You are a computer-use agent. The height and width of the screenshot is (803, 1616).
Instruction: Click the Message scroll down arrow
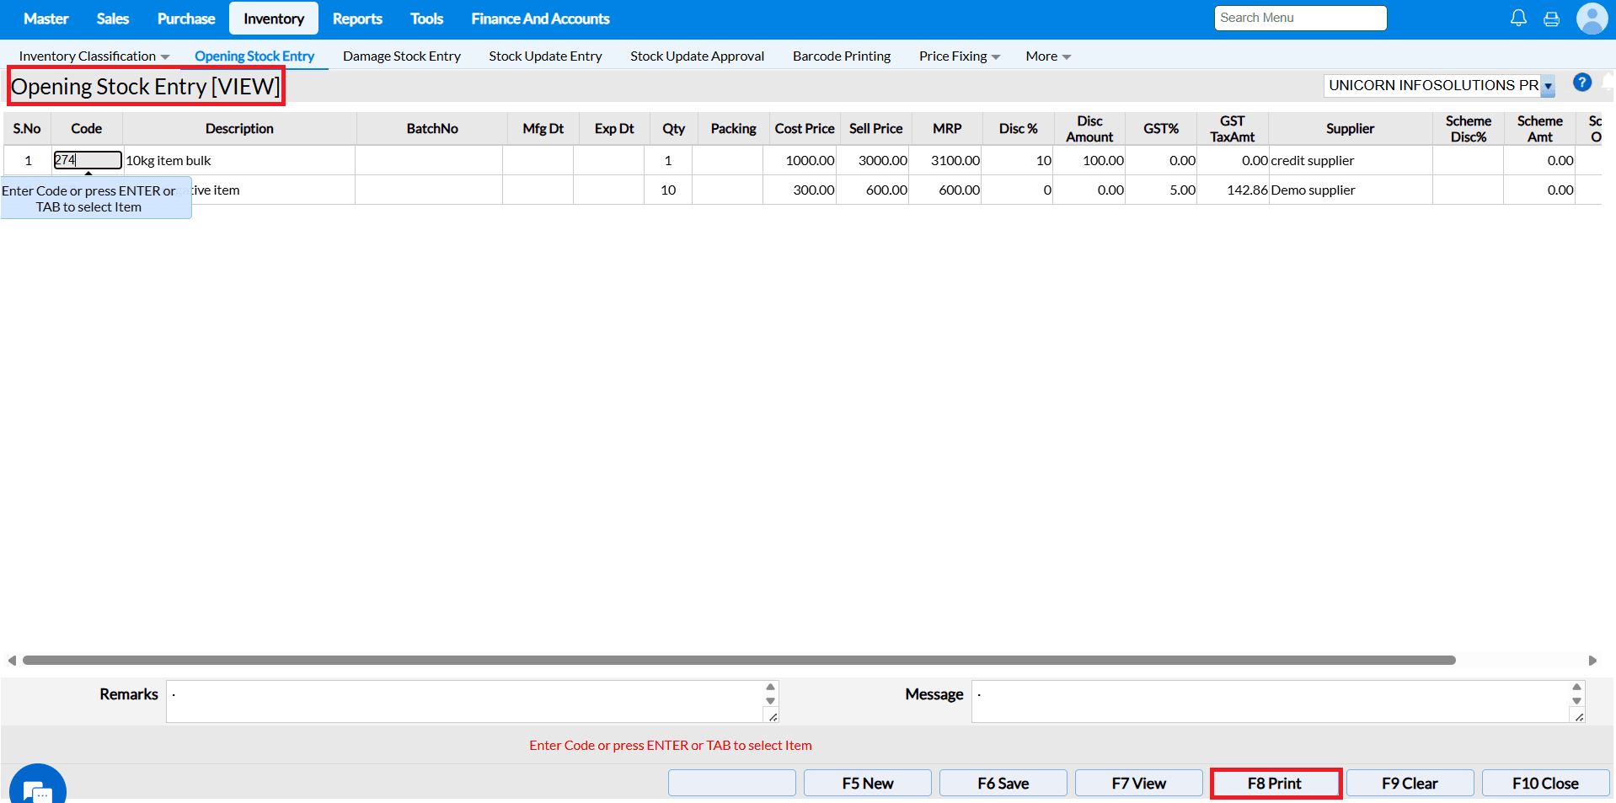click(x=1576, y=701)
